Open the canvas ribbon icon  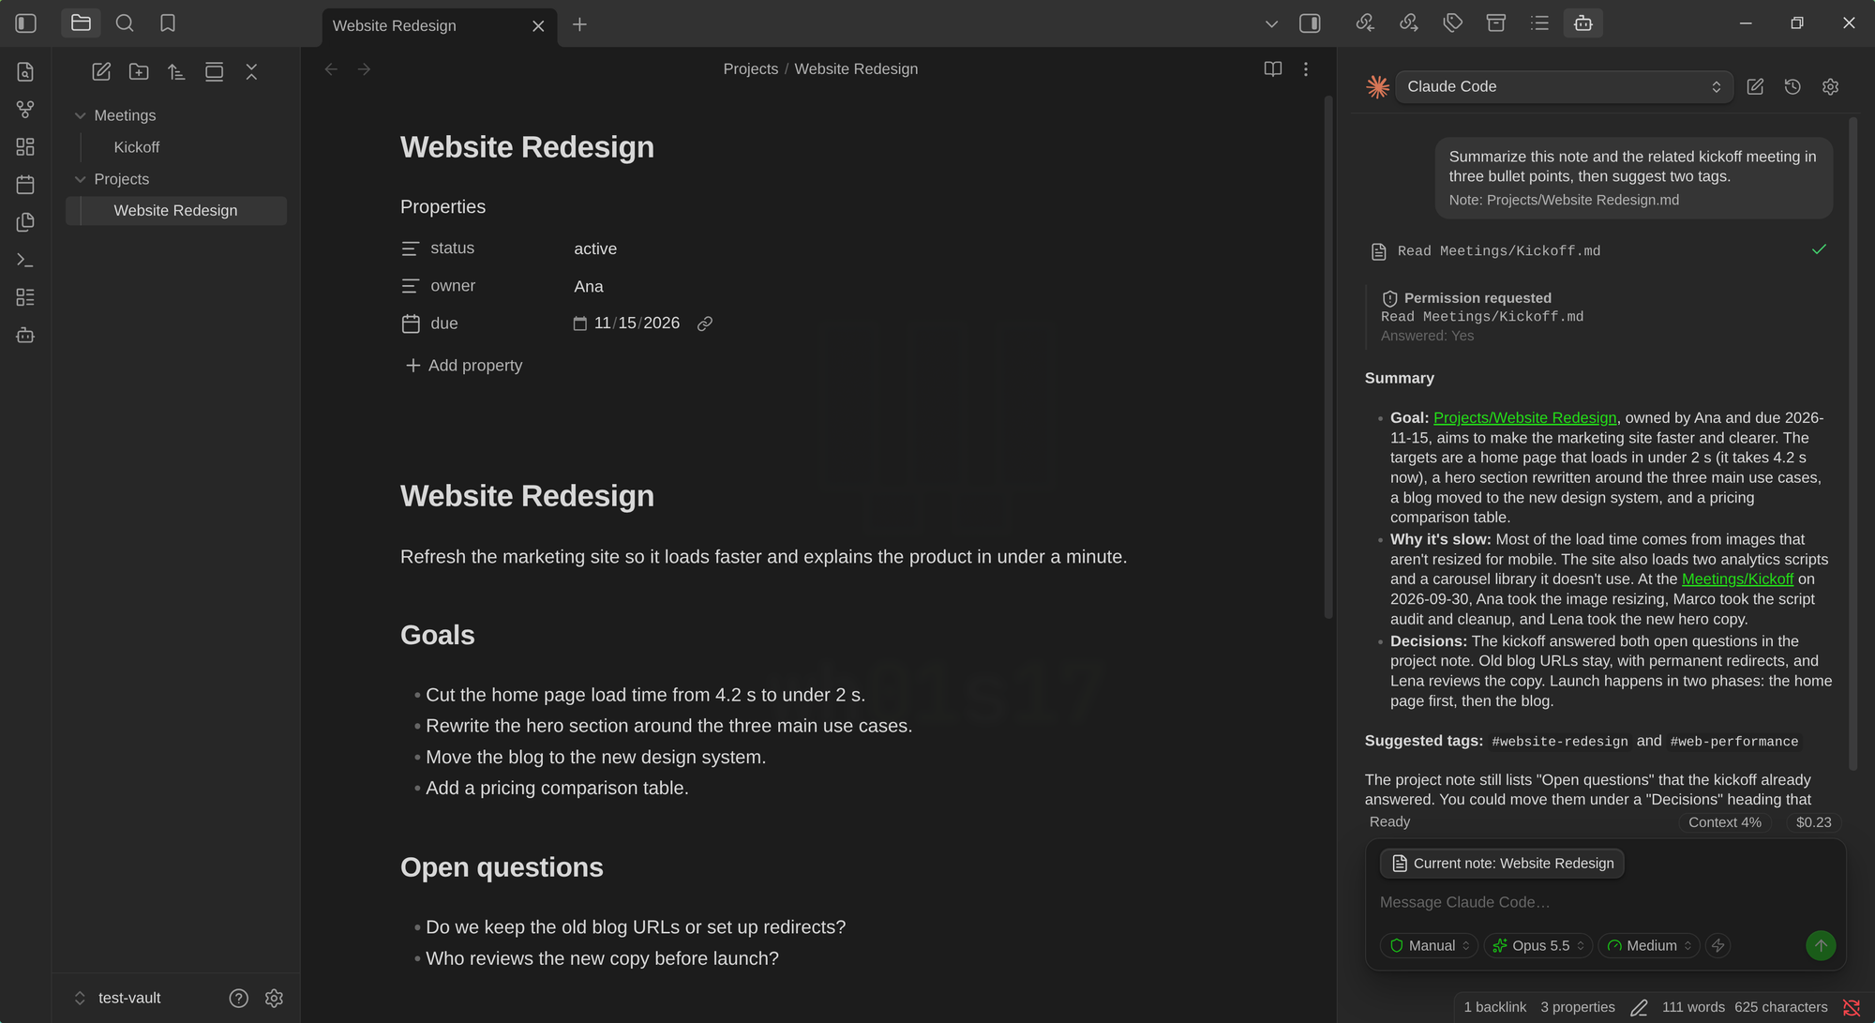pos(25,147)
